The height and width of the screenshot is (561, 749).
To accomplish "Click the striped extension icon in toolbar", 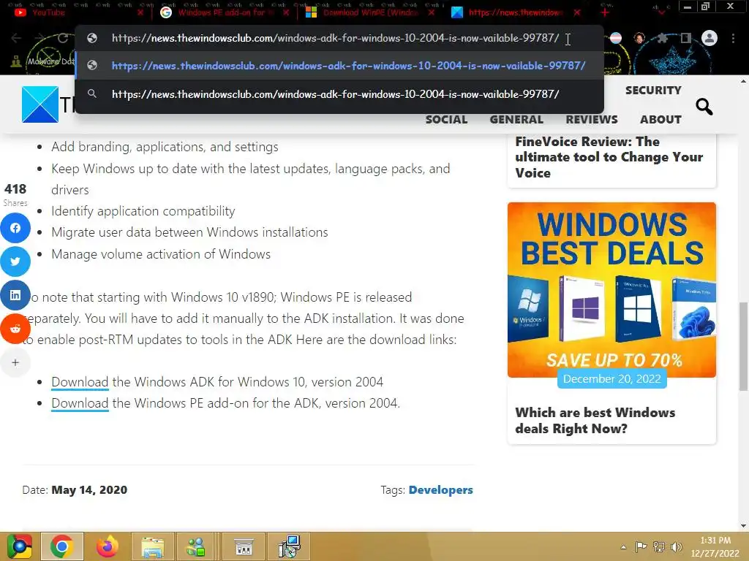I will [616, 38].
